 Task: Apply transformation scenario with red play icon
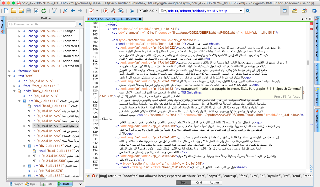pyautogui.click(x=105, y=11)
